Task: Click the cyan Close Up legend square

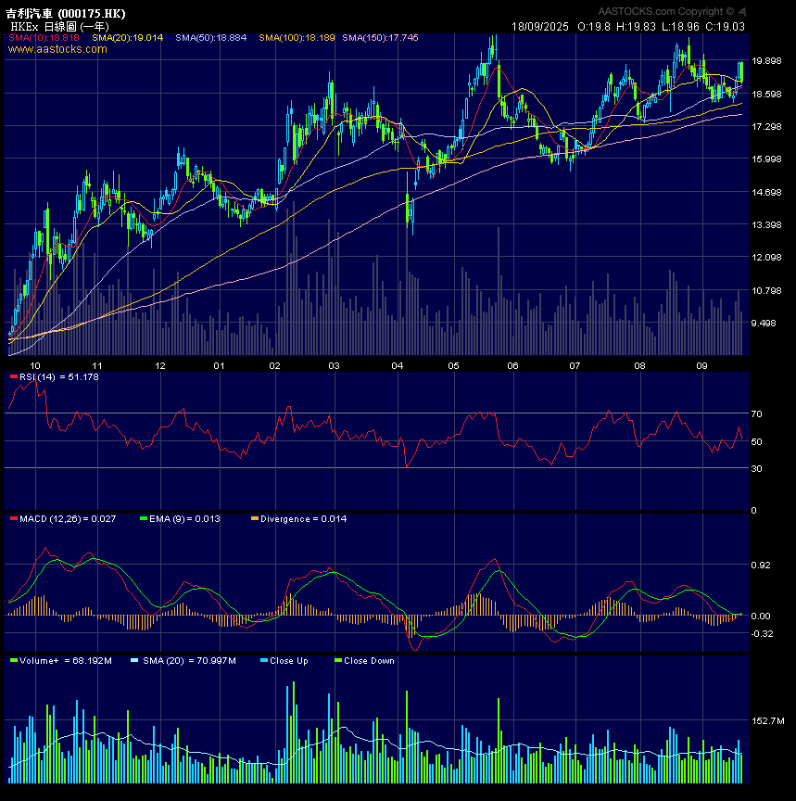Action: 264,660
